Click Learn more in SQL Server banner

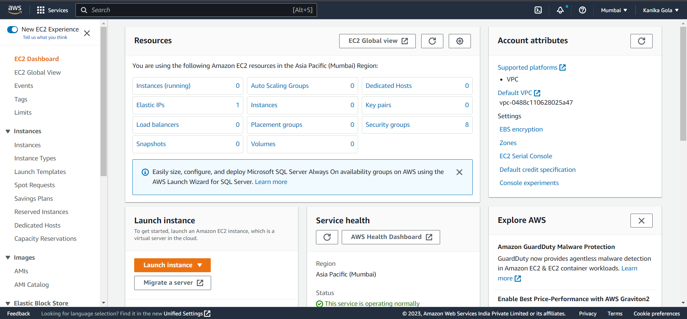point(271,182)
